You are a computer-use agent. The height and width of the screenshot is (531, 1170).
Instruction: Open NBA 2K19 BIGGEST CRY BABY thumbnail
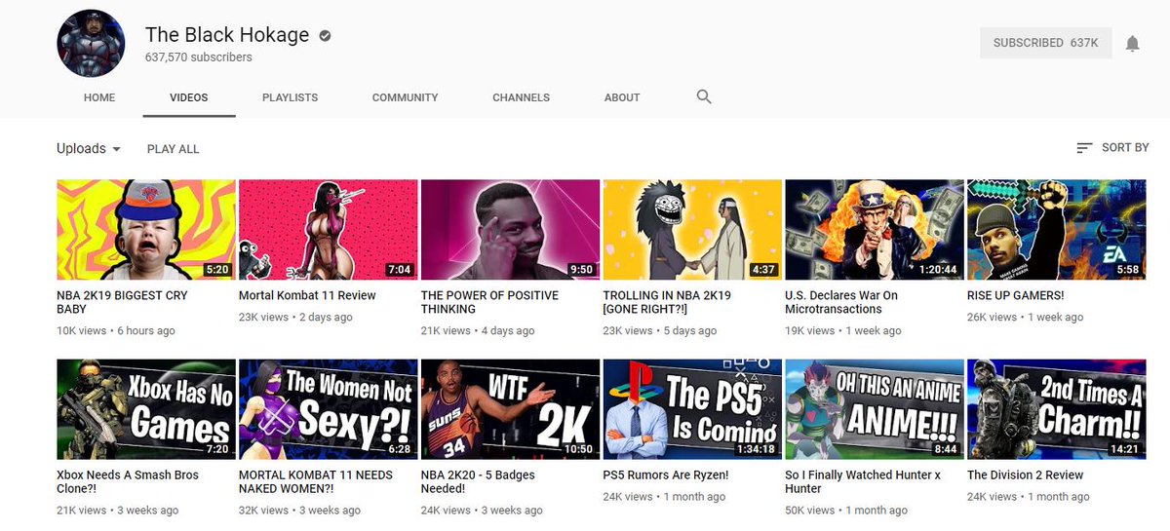[x=146, y=230]
